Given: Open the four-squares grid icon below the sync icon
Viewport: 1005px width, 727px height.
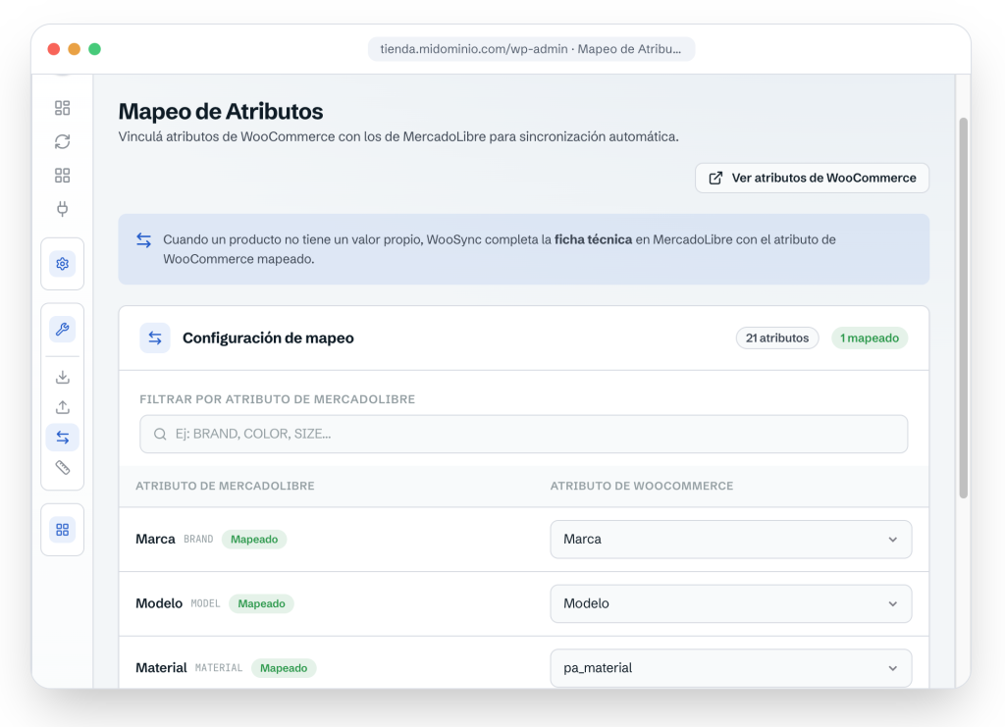Looking at the screenshot, I should (x=62, y=176).
